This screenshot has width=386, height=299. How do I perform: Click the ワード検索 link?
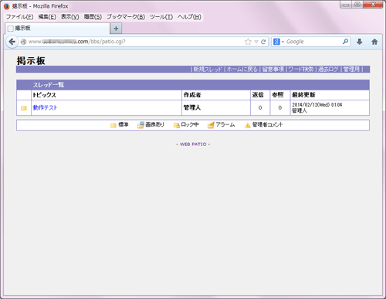coord(301,70)
